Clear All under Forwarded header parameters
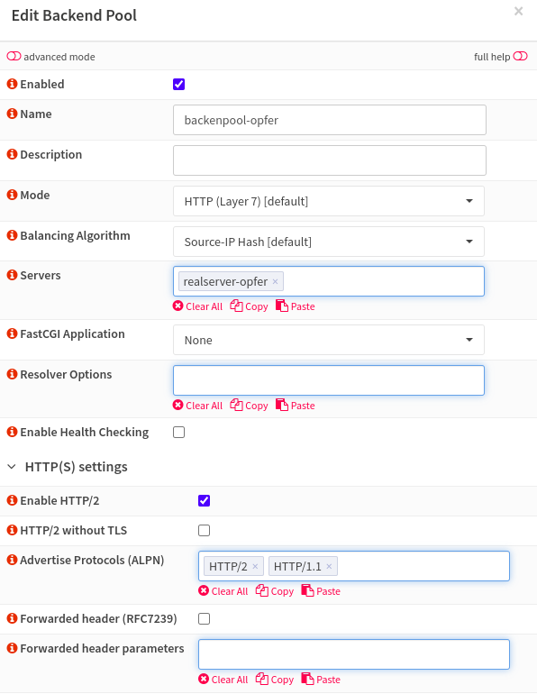Screen dimensions: 537x694 [223, 680]
